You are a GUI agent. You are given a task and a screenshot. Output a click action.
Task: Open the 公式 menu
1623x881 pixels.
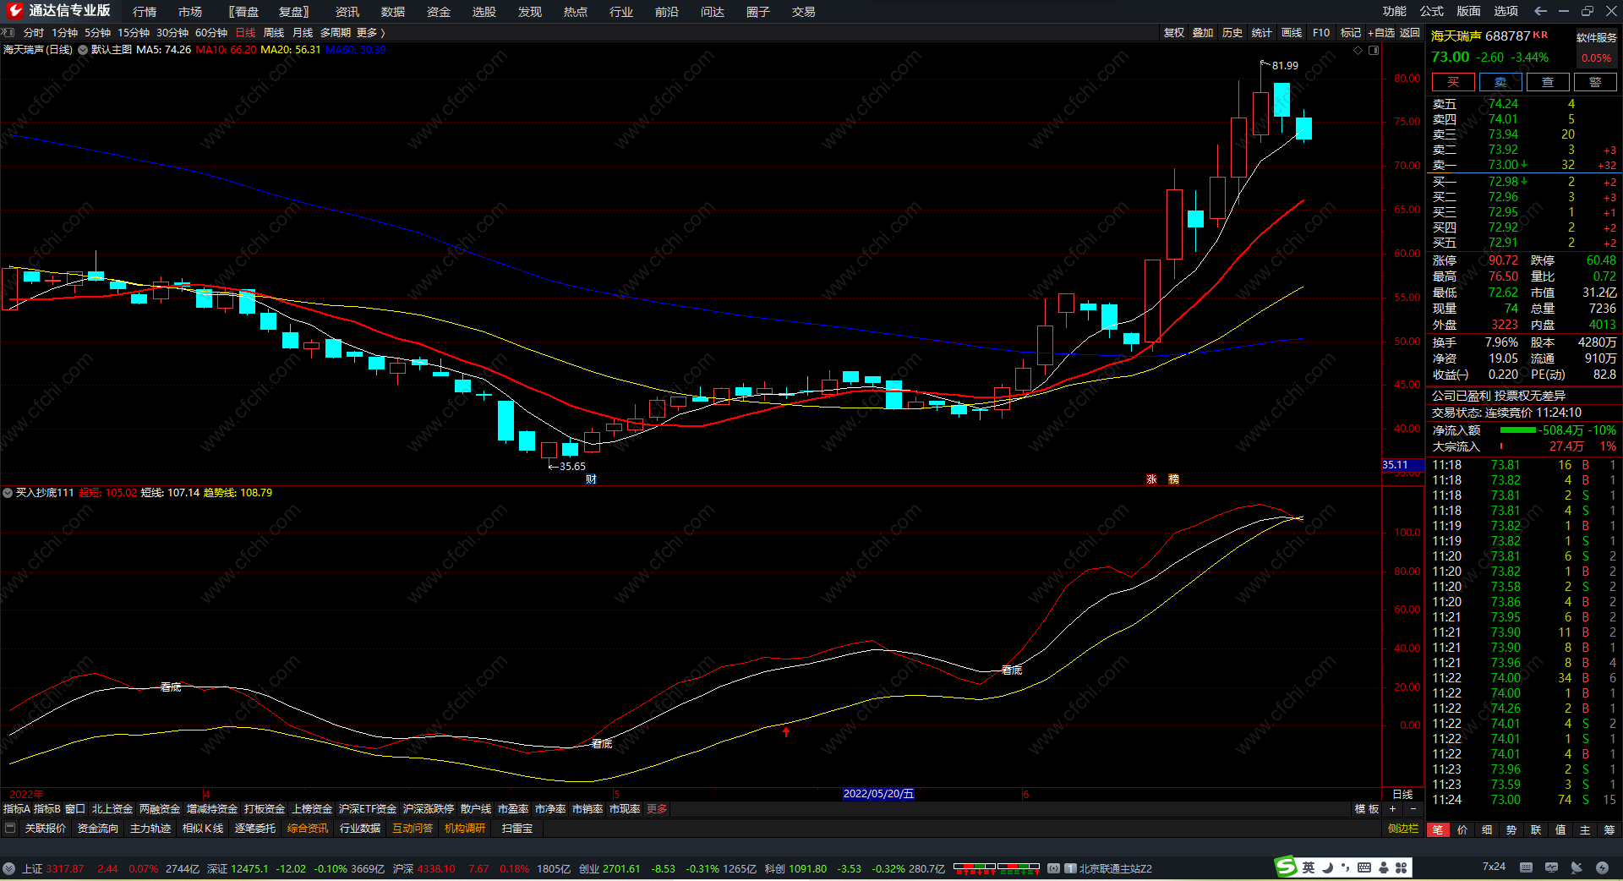tap(1432, 11)
